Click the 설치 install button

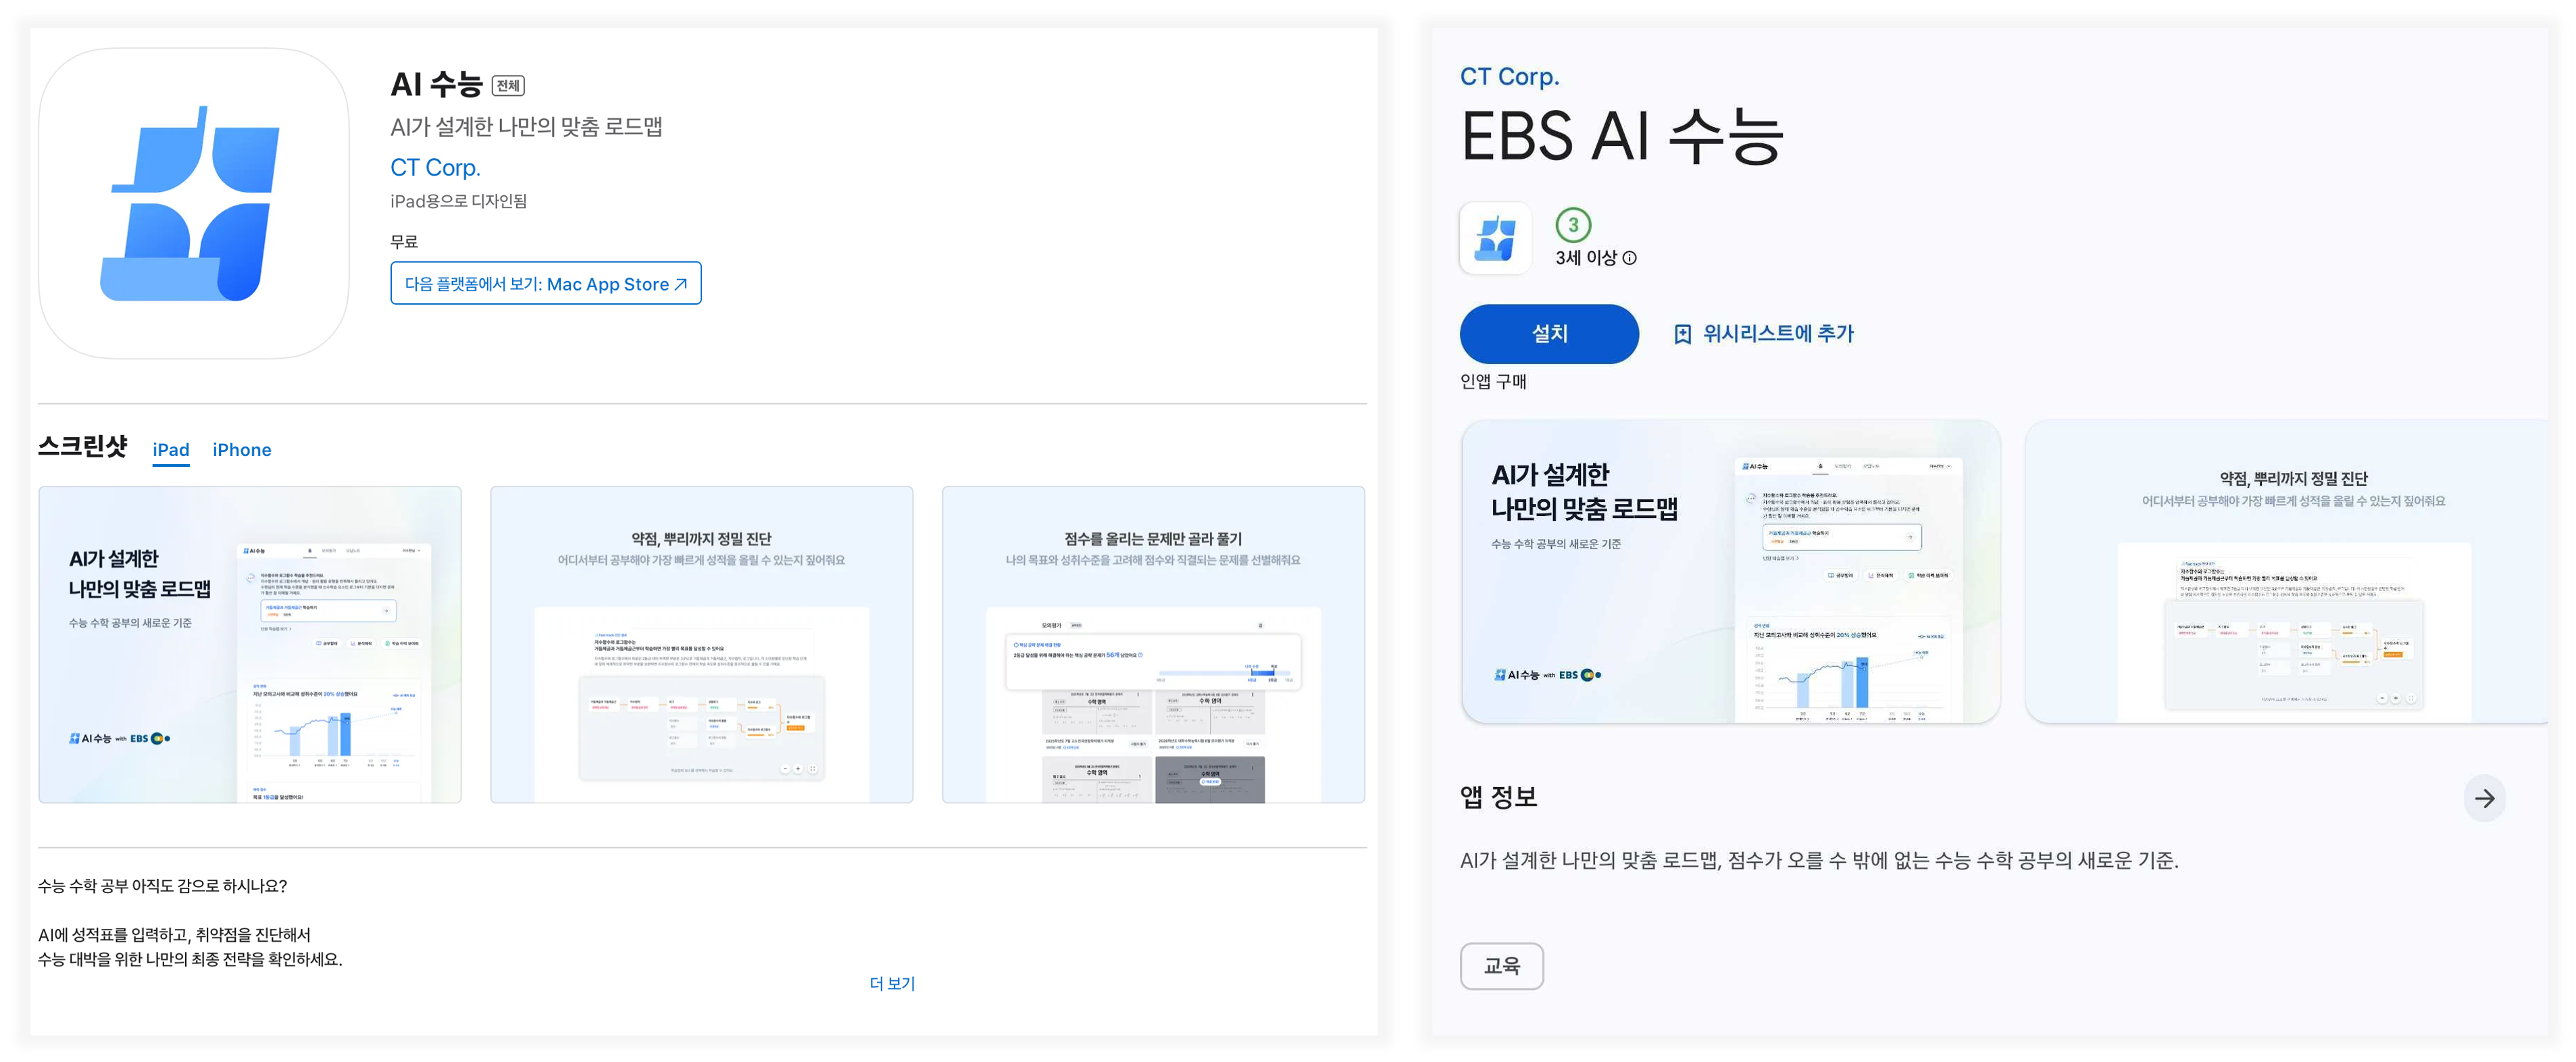coord(1549,334)
